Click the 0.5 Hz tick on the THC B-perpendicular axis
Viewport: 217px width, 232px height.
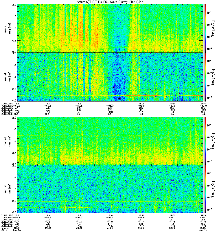click(14, 153)
